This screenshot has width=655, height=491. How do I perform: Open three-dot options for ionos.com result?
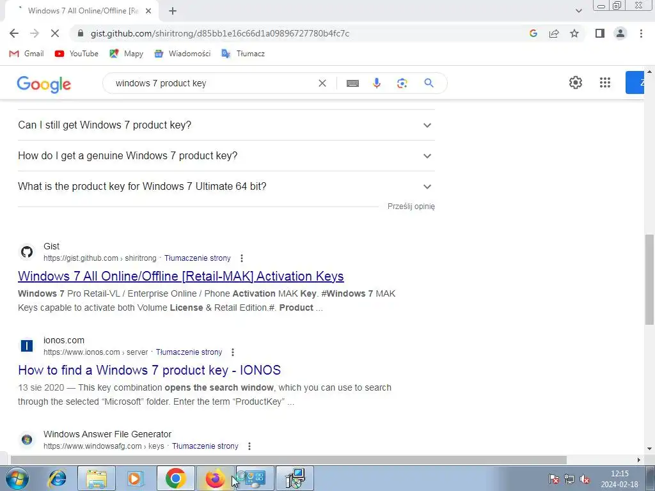pos(233,352)
